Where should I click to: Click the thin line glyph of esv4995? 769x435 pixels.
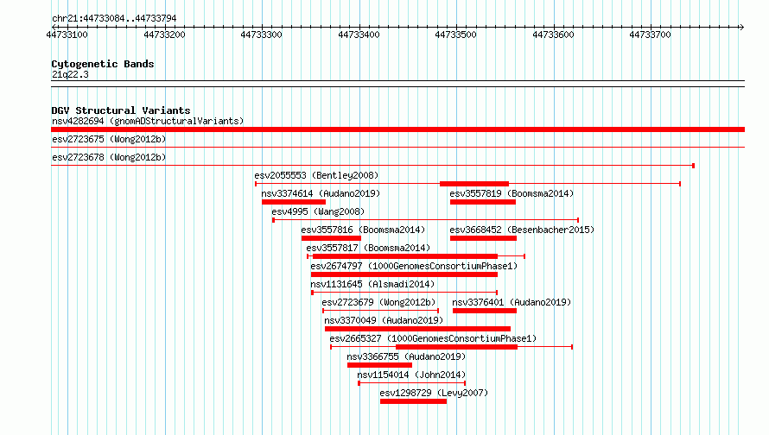[426, 220]
